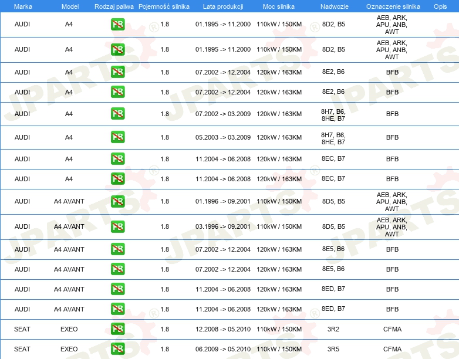This screenshot has width=459, height=359.
Task: Click the 'Moc silnika' column header
Action: 279,6
